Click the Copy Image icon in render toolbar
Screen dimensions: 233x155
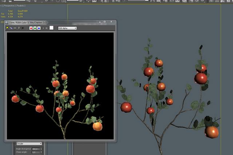click(x=11, y=28)
